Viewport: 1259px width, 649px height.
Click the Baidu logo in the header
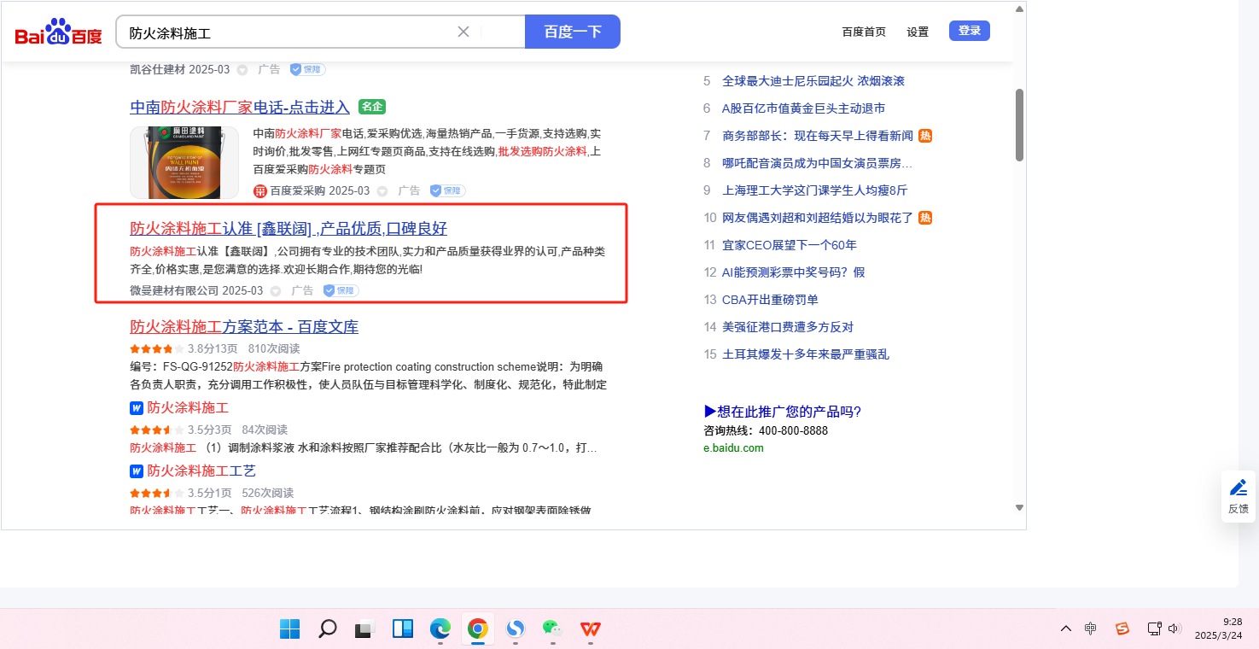58,32
